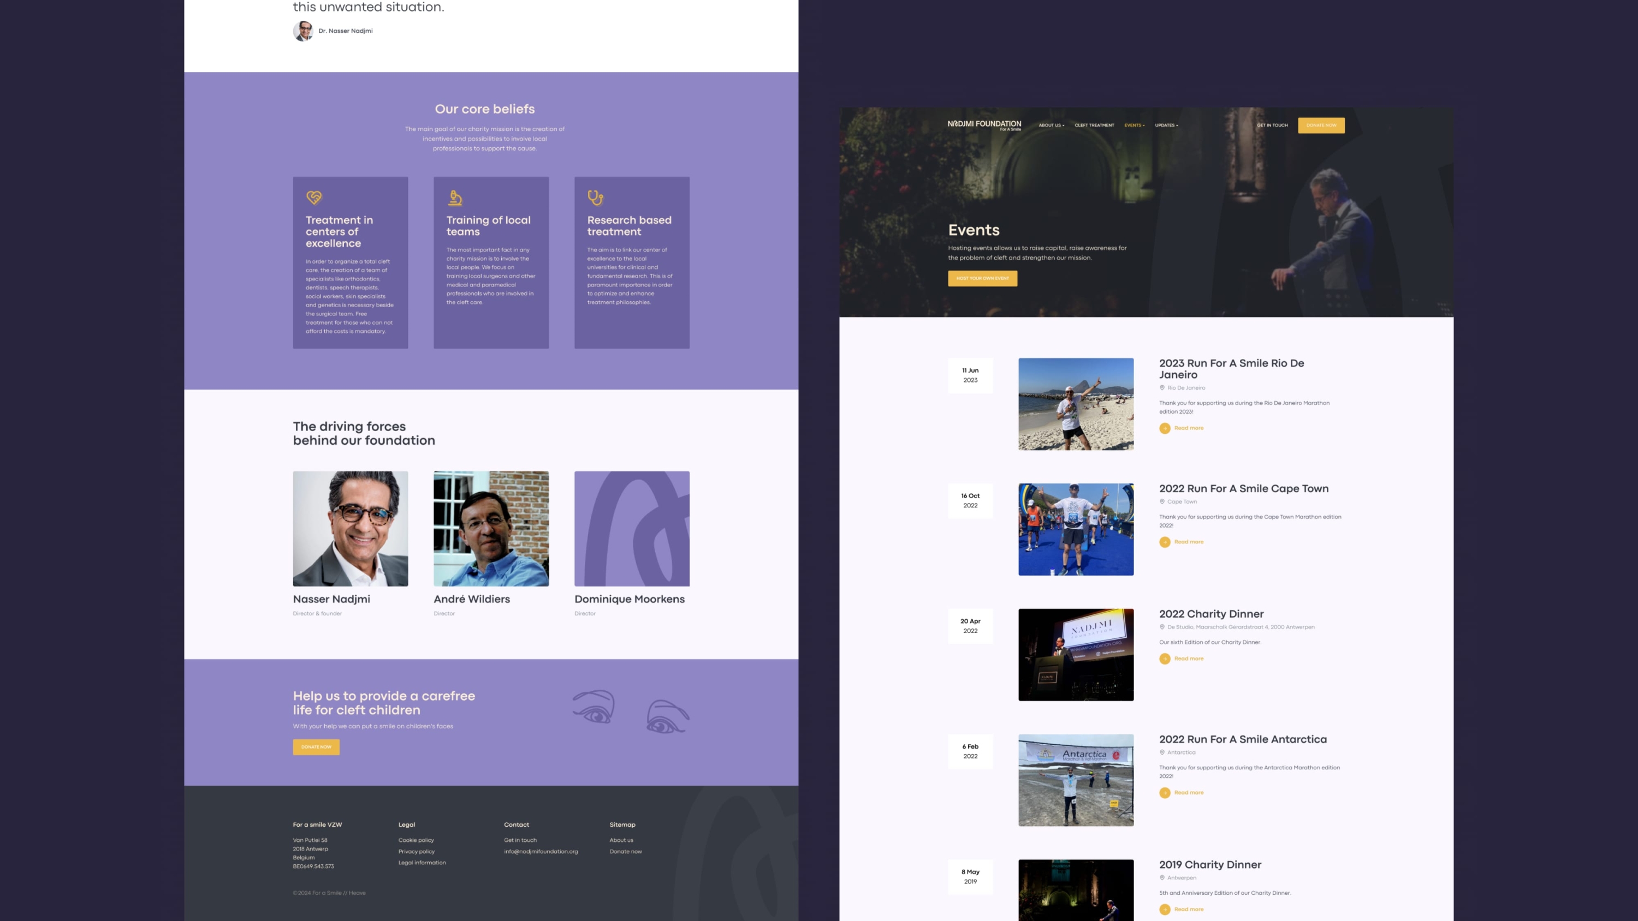Click the 2022 Run For A Smile Antarctica title
Image resolution: width=1638 pixels, height=921 pixels.
click(x=1243, y=739)
